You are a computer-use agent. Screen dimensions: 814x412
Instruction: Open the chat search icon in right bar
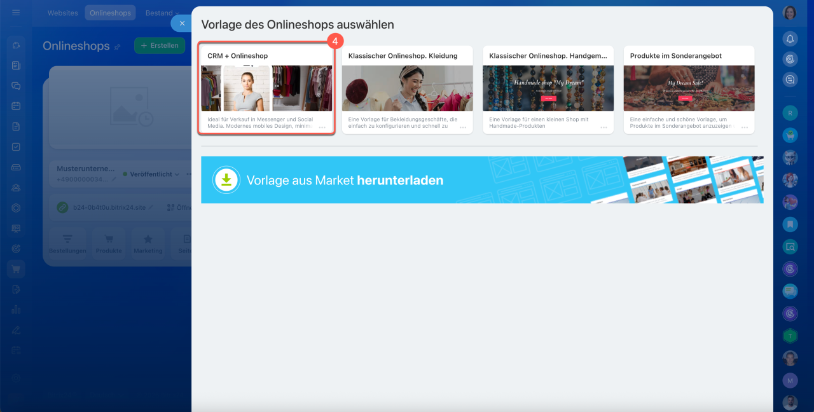[790, 79]
